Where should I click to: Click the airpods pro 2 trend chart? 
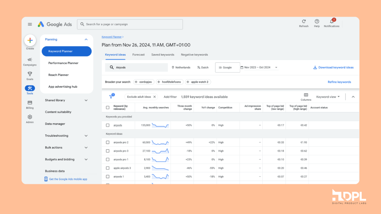(160, 142)
